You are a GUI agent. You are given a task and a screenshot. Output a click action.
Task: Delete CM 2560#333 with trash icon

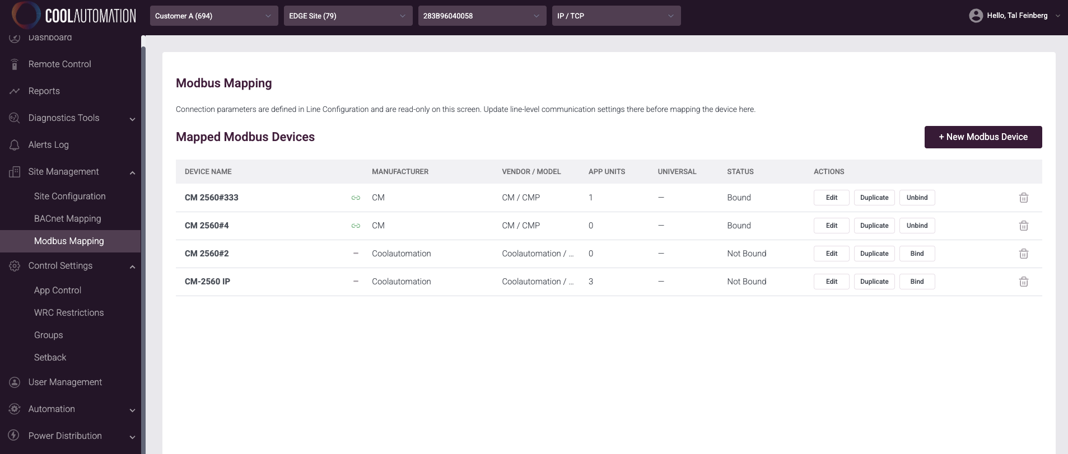click(1024, 198)
